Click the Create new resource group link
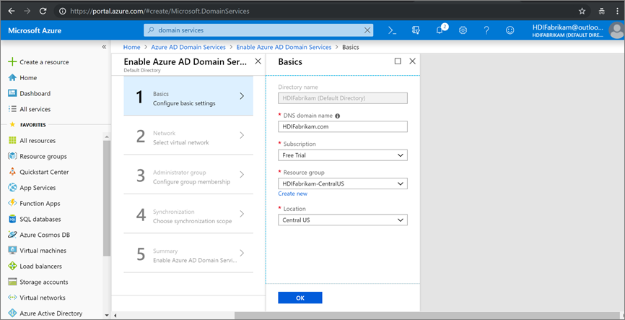This screenshot has height=320, width=625. coord(292,194)
